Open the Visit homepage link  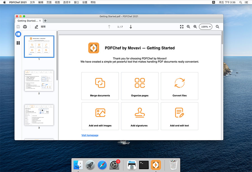click(90, 135)
